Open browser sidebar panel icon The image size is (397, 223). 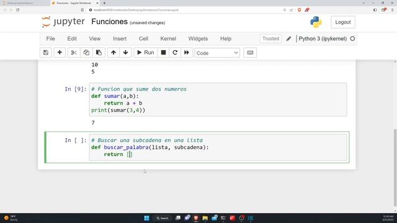pyautogui.click(x=375, y=10)
